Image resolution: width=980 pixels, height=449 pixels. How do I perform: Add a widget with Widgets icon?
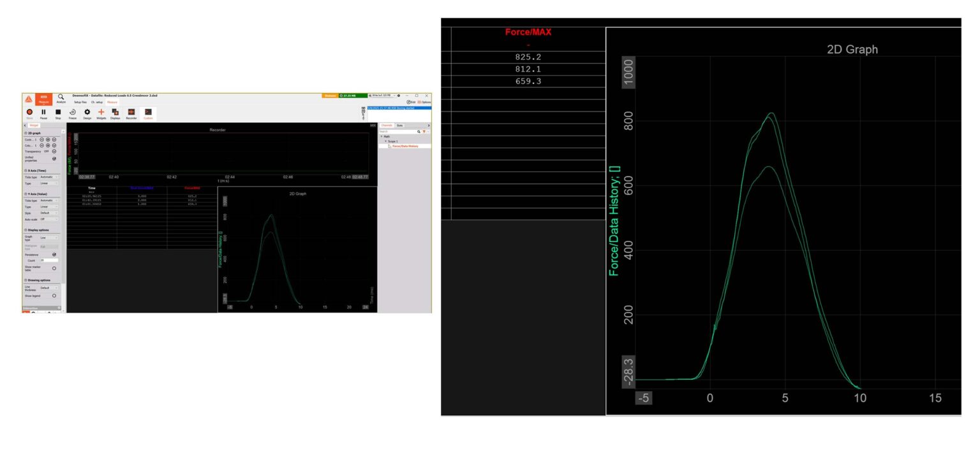(x=101, y=112)
